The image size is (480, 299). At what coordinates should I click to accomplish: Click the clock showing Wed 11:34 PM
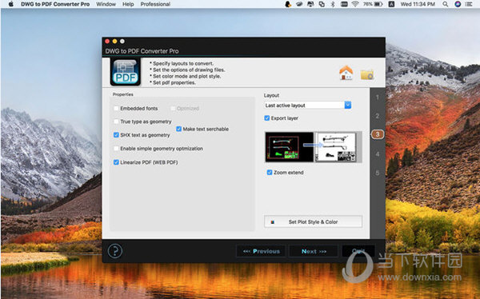pyautogui.click(x=418, y=4)
